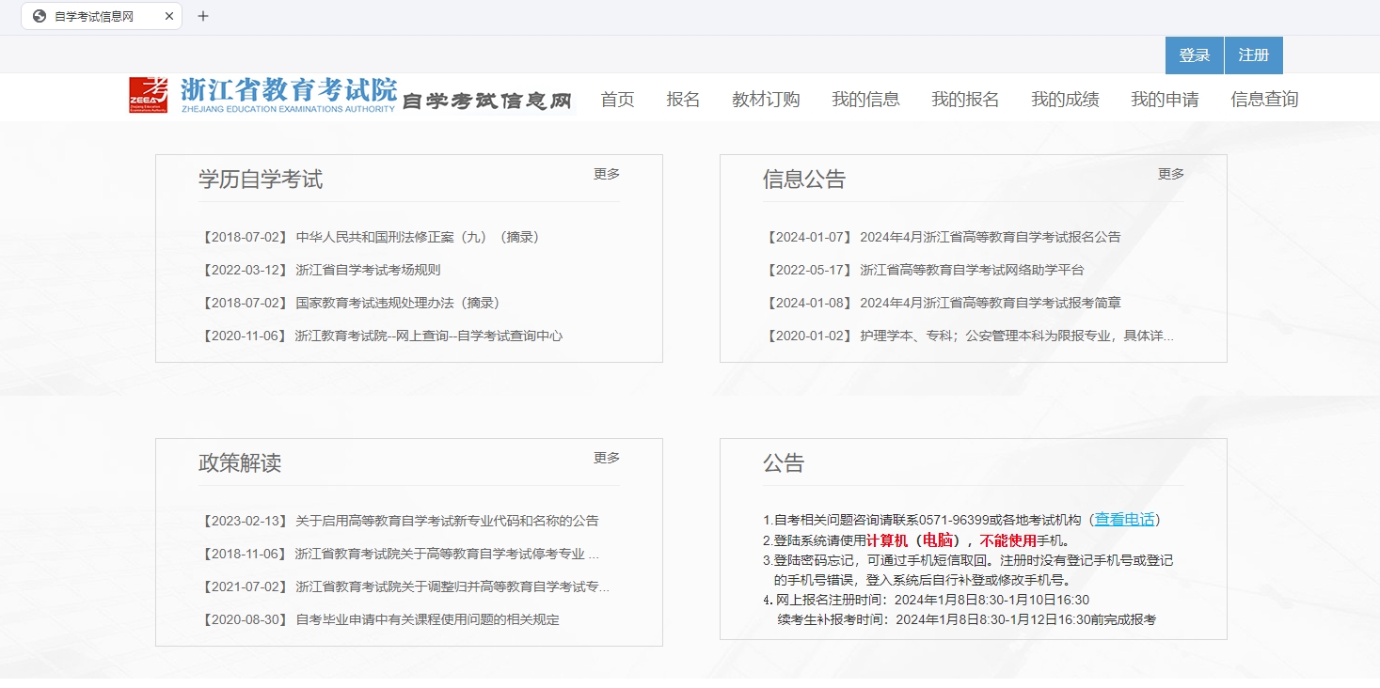Screen dimensions: 1380x688
Task: Open a new browser tab with plus icon
Action: pos(202,15)
